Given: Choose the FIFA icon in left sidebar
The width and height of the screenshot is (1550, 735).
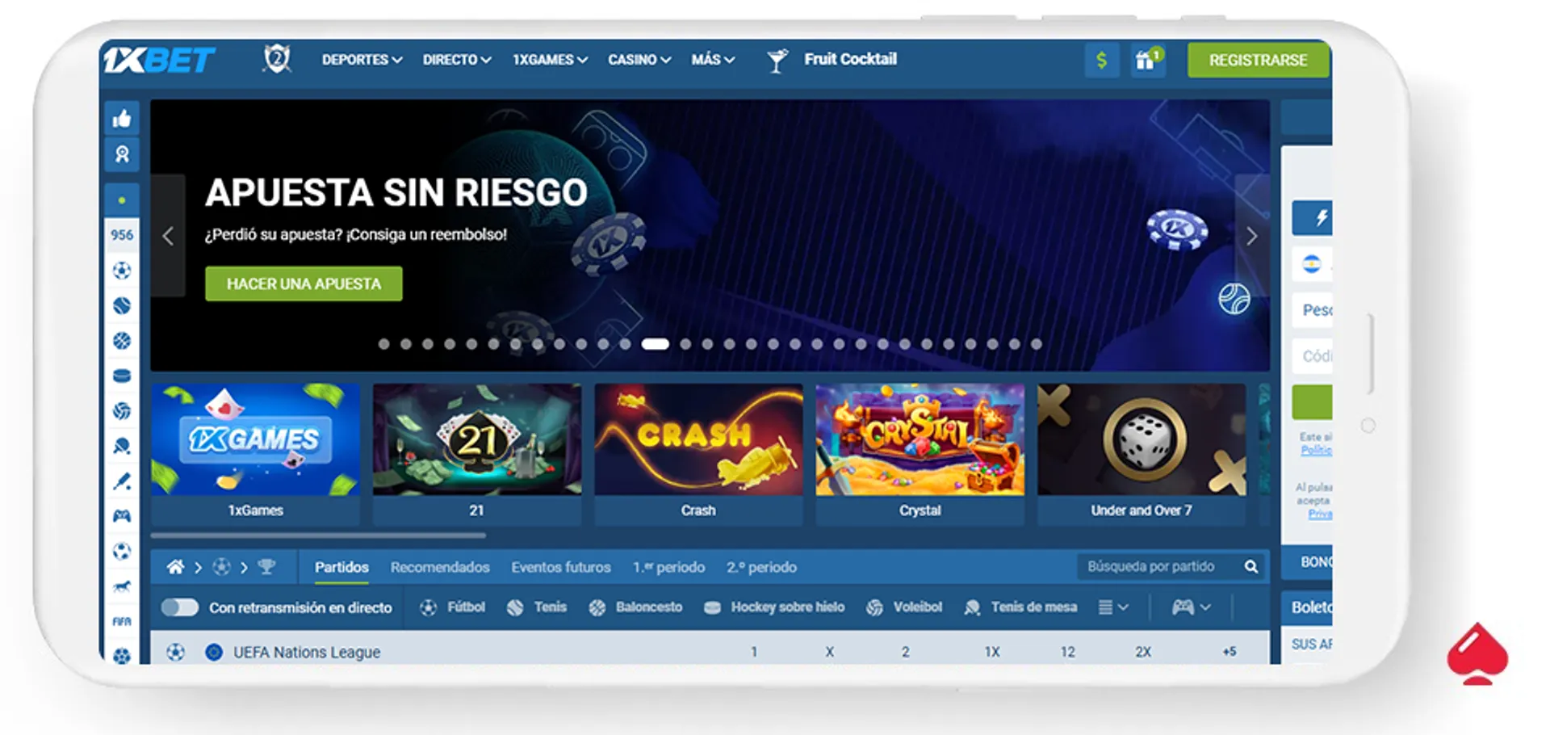Looking at the screenshot, I should 122,621.
